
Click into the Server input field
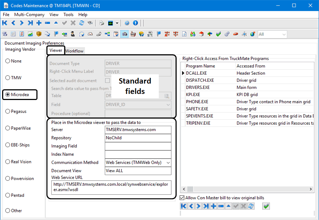coord(138,130)
